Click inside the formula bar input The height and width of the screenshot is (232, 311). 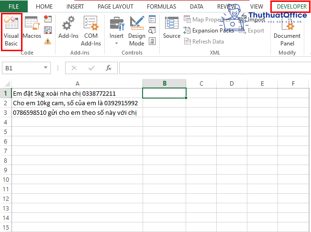pos(215,68)
